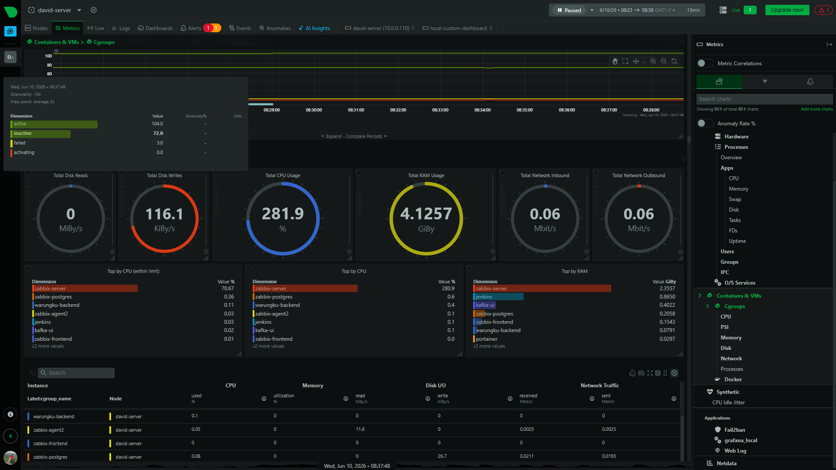Click the Live nodes count badge
Viewport: 836px width, 470px height.
point(750,10)
